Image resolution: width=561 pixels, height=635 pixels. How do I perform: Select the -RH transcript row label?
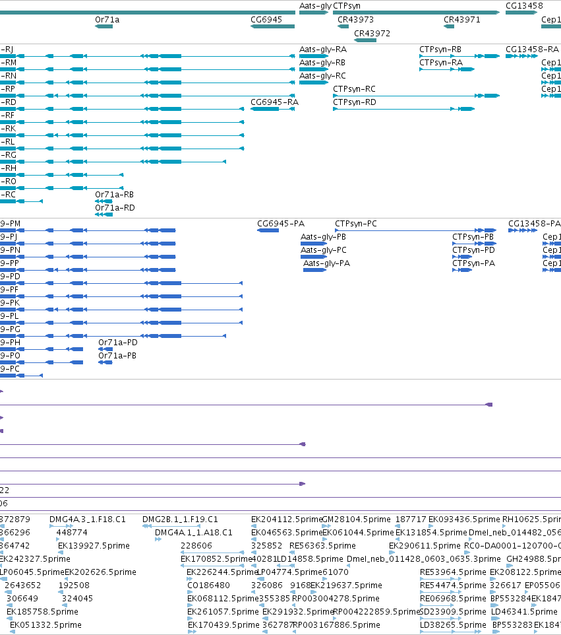(x=8, y=168)
